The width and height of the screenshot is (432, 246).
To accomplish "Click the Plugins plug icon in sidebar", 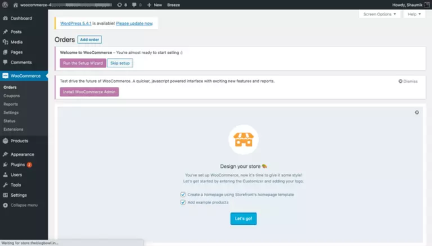I will tap(5, 164).
